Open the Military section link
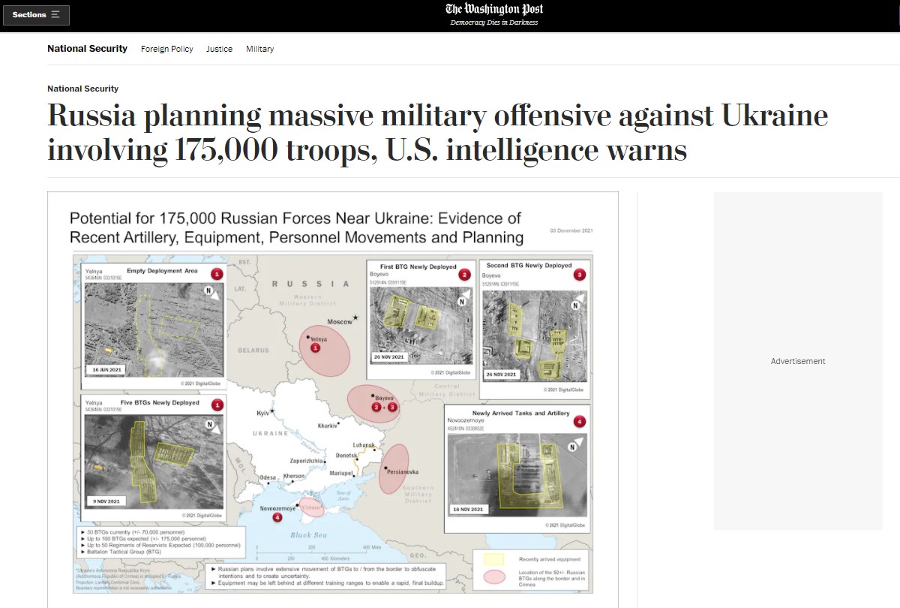This screenshot has width=900, height=608. tap(259, 49)
